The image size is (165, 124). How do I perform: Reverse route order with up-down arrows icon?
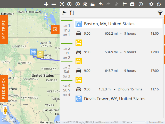(x=72, y=13)
